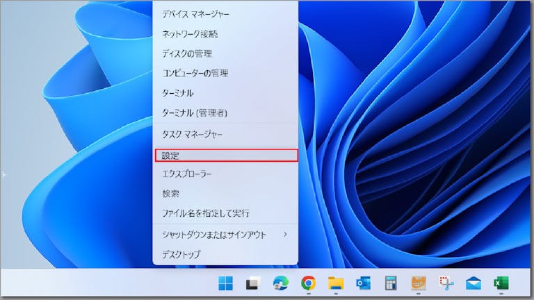Viewport: 534px width, 300px height.
Task: Select デスクトップ at the menu bottom
Action: pyautogui.click(x=225, y=254)
